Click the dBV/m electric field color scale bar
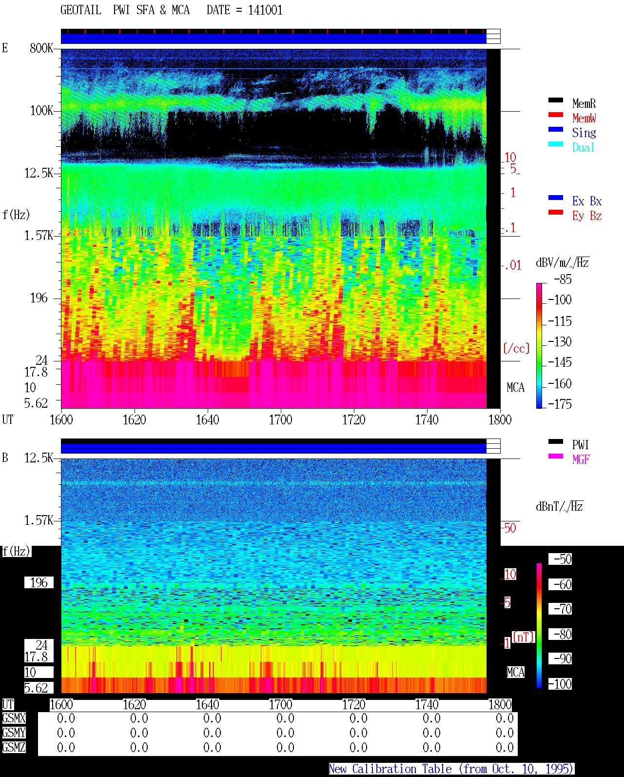The image size is (624, 777). [539, 346]
